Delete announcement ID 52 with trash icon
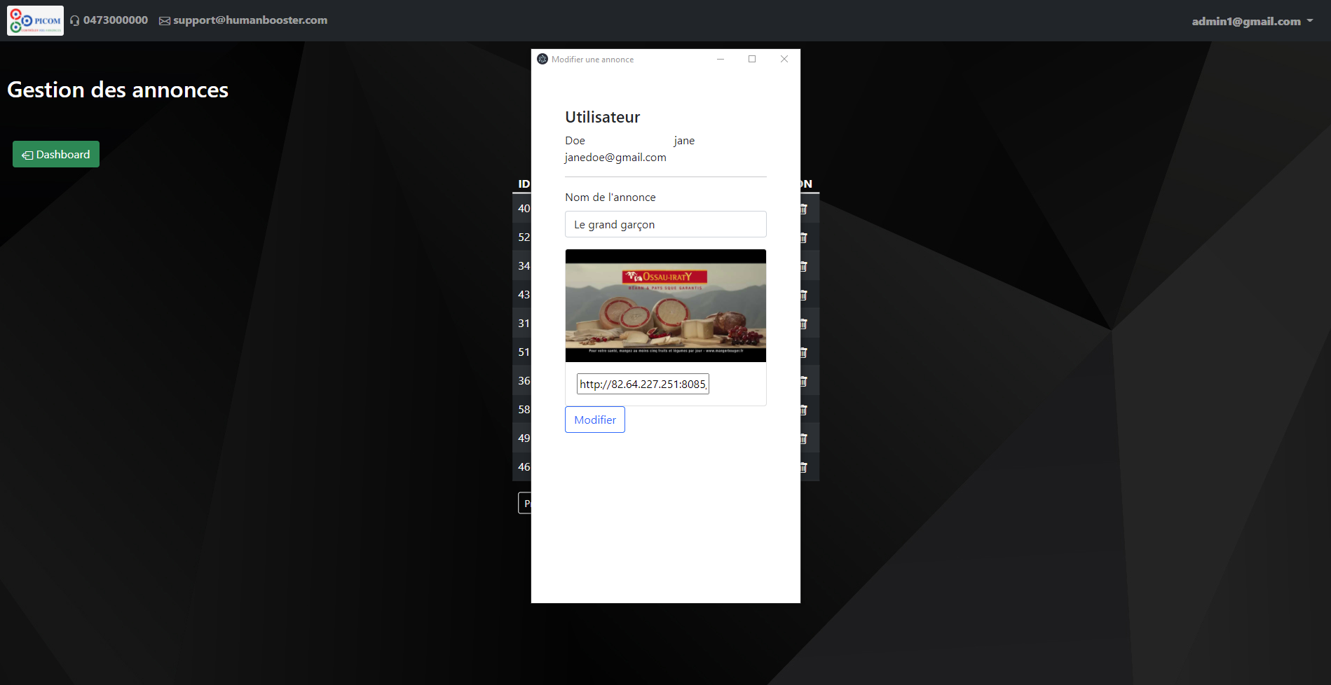Viewport: 1331px width, 685px height. click(x=804, y=237)
